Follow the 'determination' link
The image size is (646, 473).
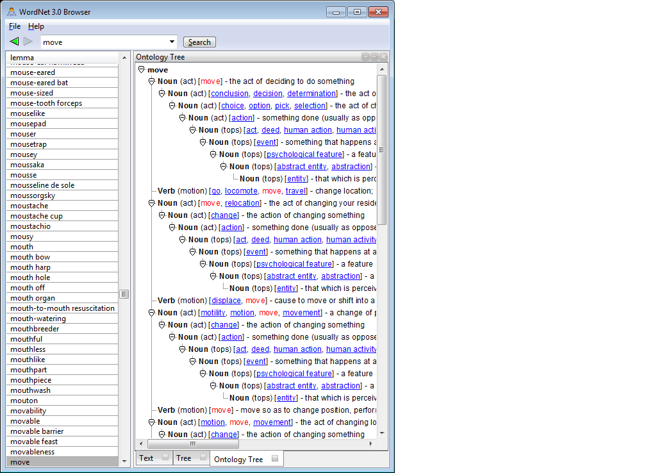311,94
